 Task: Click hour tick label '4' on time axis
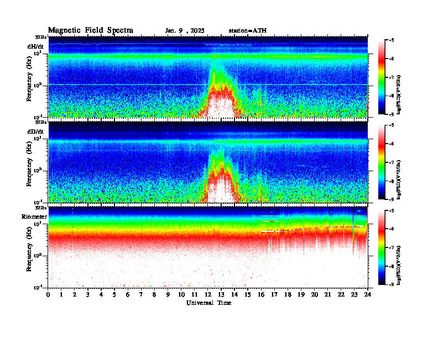tap(101, 295)
